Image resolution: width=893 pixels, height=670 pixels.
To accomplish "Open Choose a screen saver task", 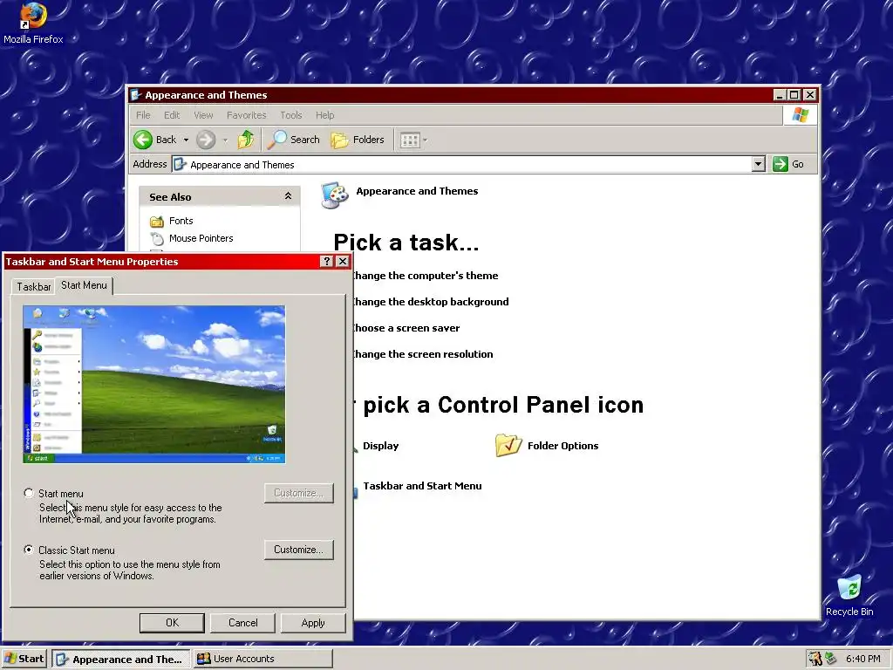I will tap(405, 328).
